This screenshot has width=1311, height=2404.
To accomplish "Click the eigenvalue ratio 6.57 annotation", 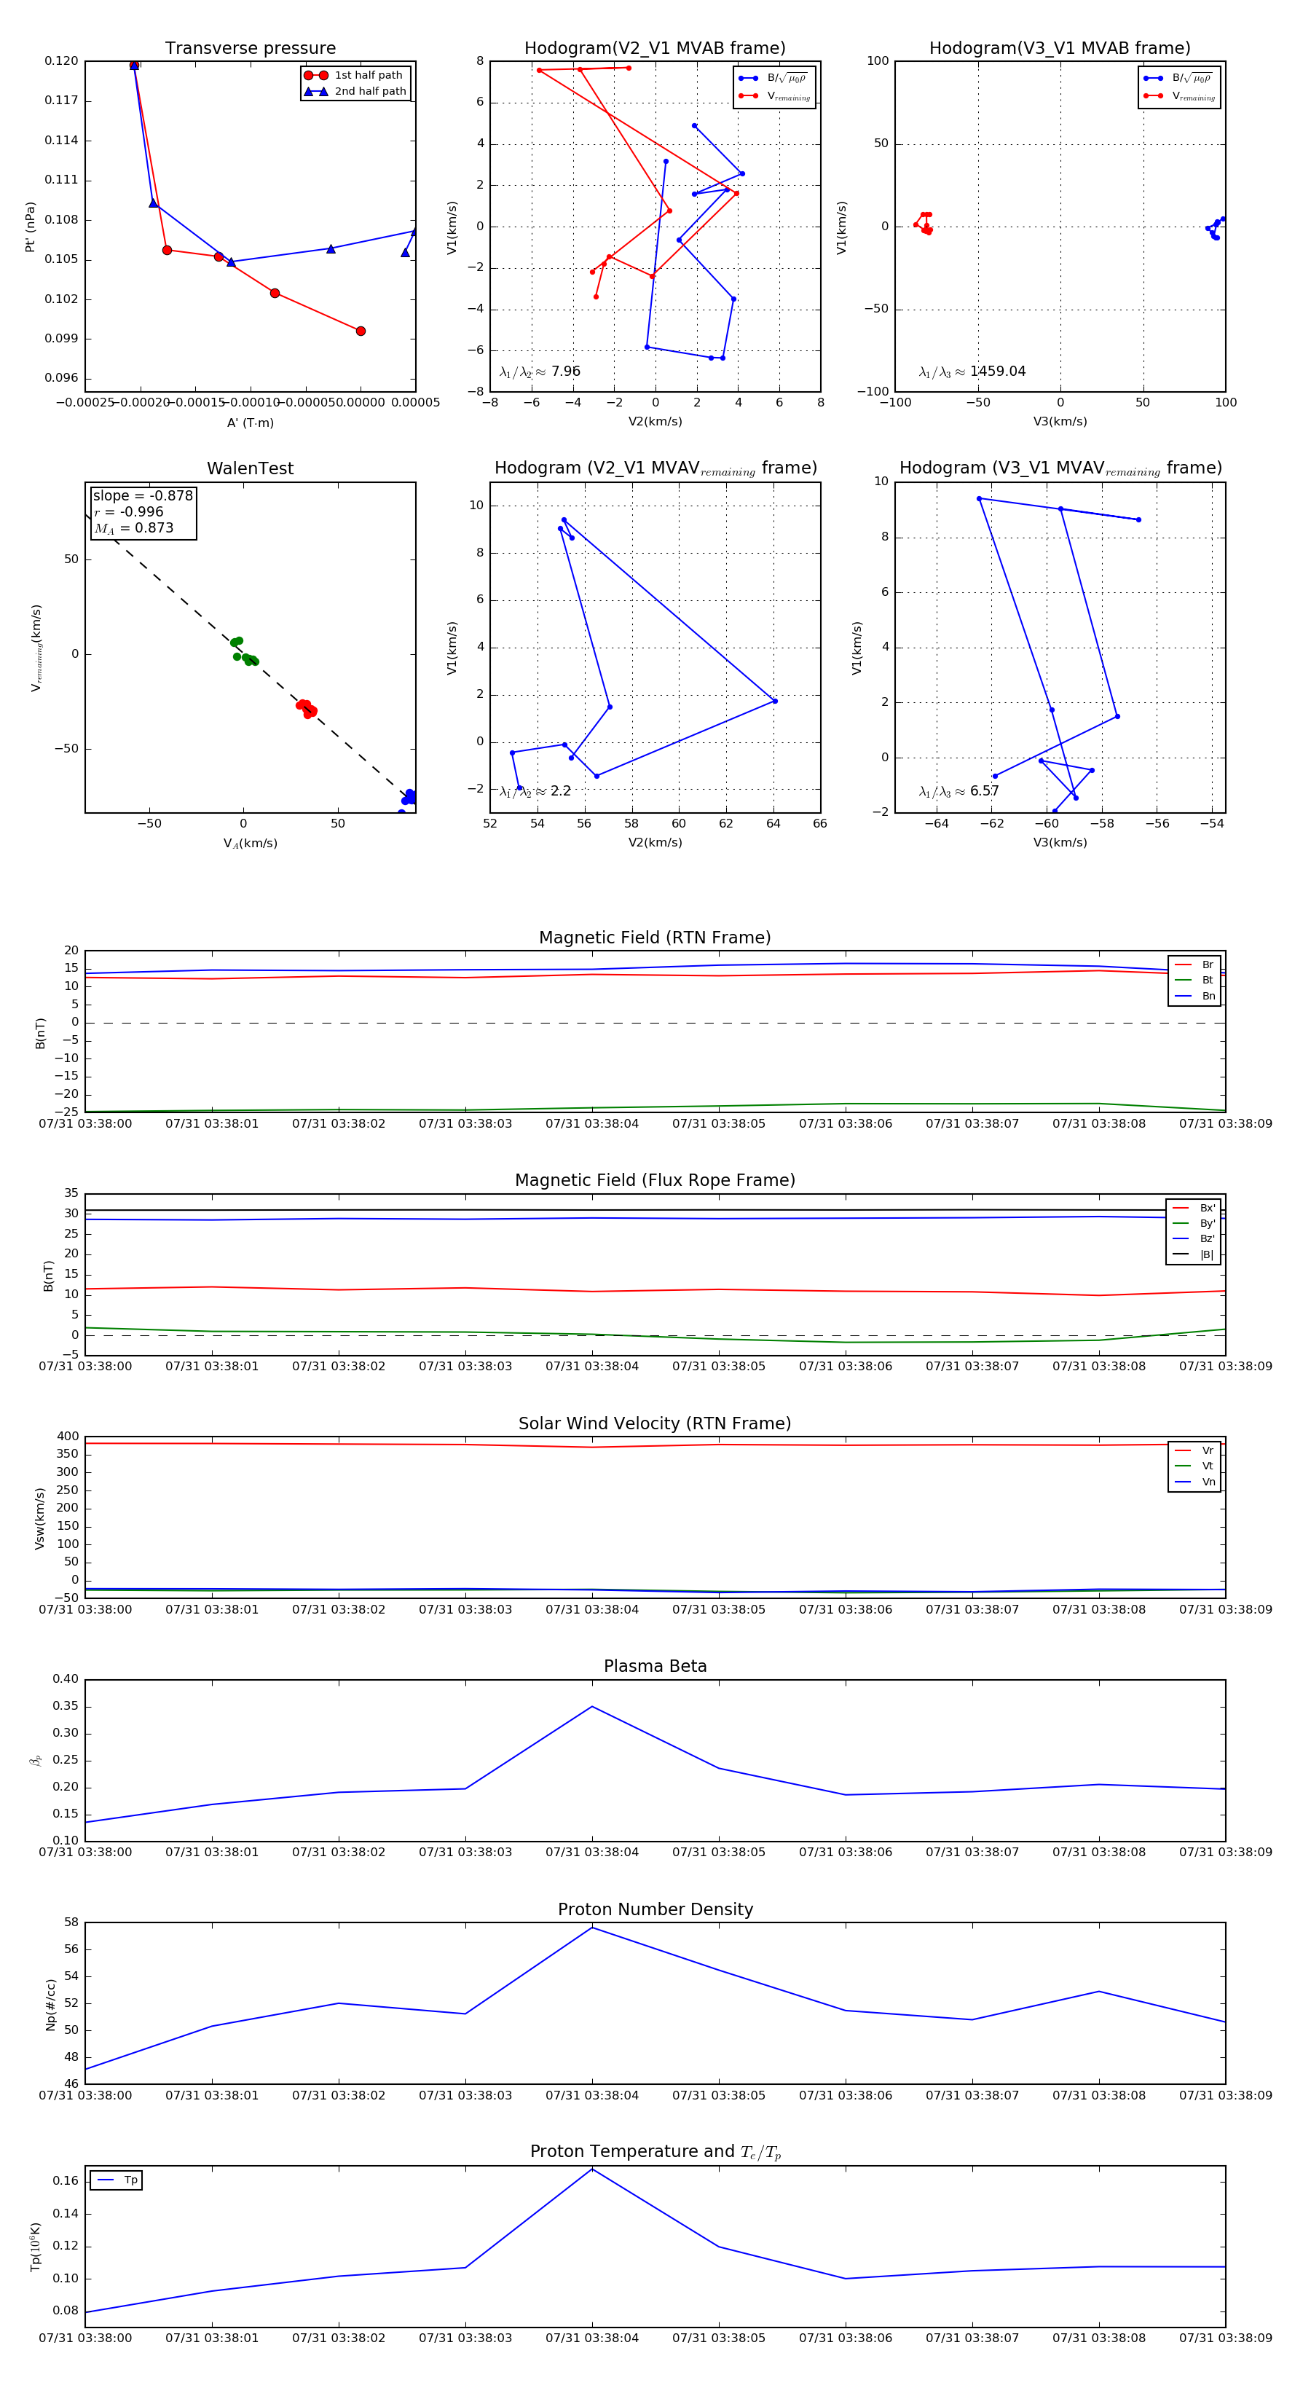I will point(959,791).
